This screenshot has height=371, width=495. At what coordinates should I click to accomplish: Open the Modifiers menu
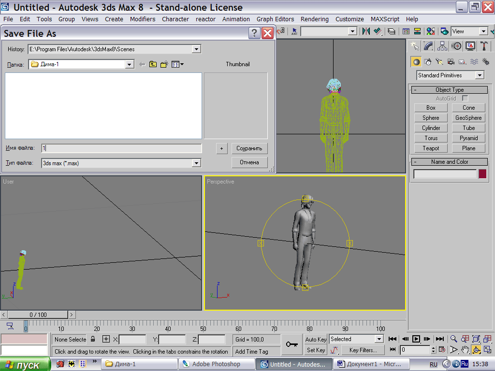[143, 19]
